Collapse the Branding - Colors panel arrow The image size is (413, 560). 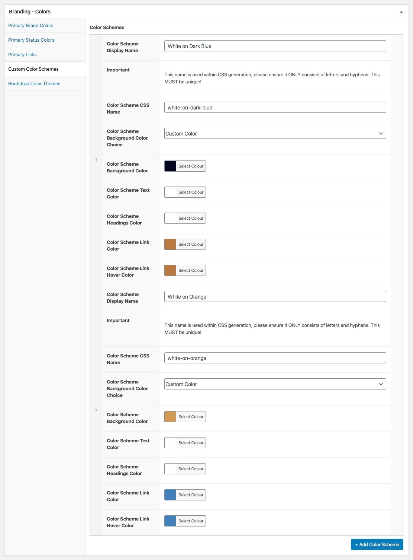click(401, 12)
